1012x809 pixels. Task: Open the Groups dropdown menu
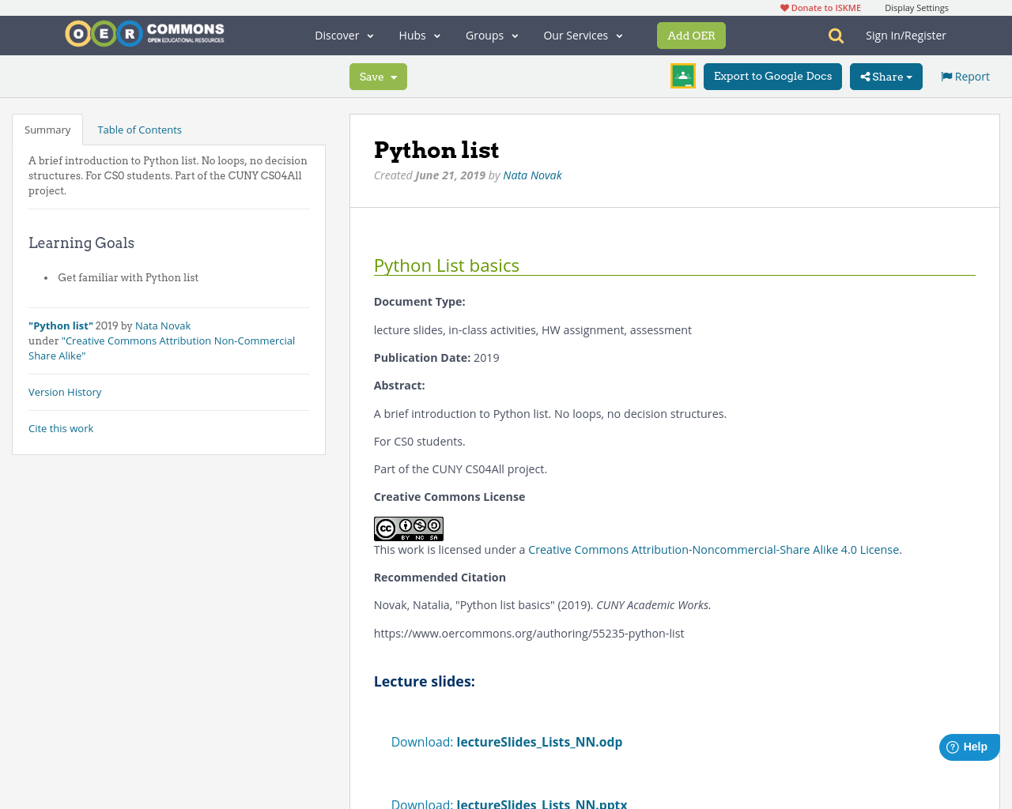(x=492, y=36)
